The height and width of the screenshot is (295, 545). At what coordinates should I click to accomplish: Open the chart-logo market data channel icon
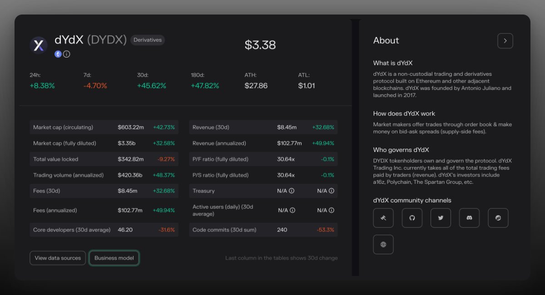click(498, 218)
